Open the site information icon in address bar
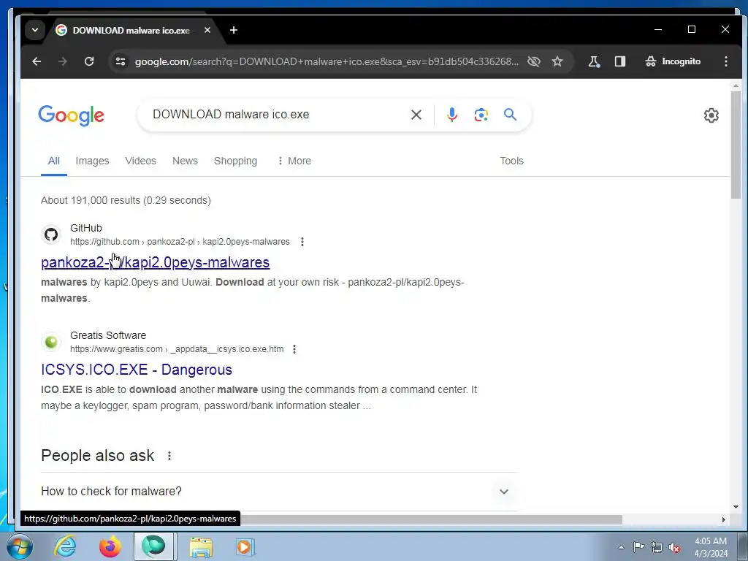 tap(121, 61)
